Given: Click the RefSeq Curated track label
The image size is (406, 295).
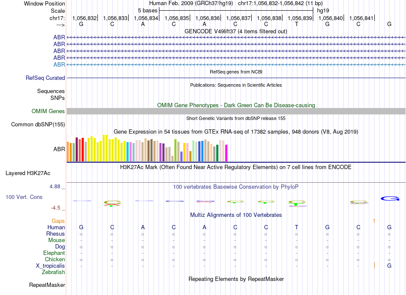Looking at the screenshot, I should pos(45,78).
